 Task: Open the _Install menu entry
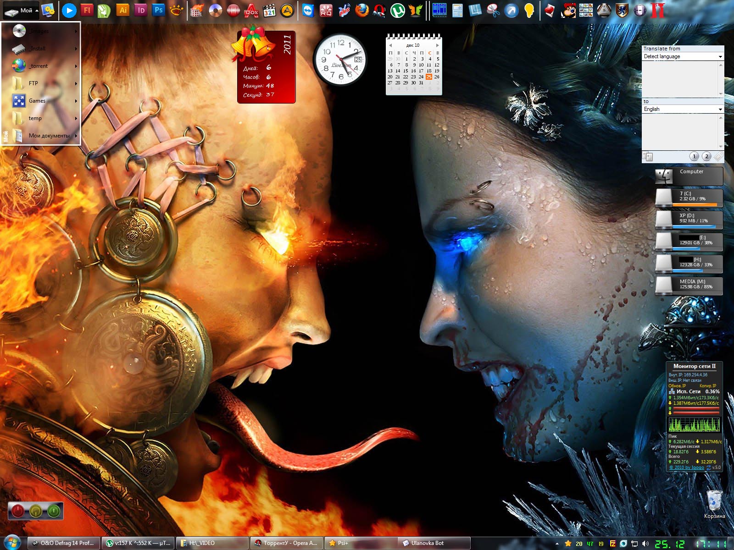point(44,49)
